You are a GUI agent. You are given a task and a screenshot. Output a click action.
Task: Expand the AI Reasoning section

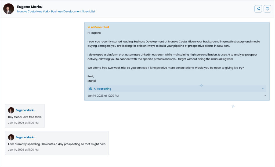pos(177,89)
